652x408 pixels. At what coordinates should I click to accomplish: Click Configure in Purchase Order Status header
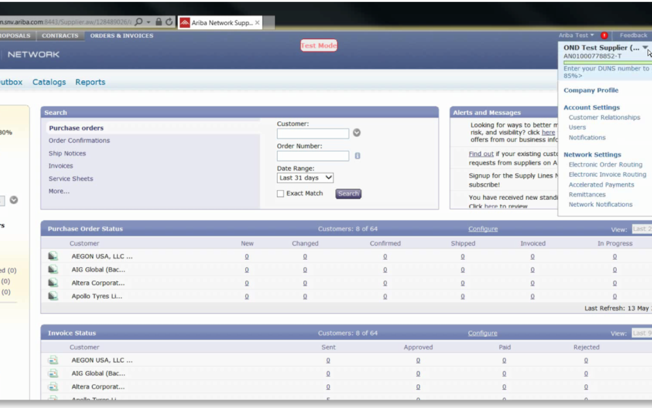(482, 229)
